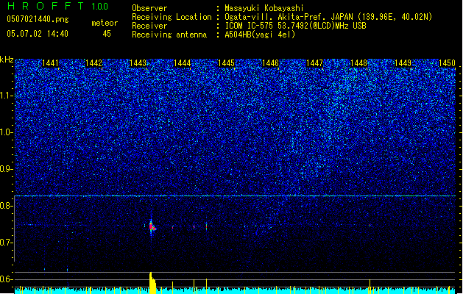The image size is (463, 294).
Task: Click the 1450 time marker
Action: (x=447, y=63)
